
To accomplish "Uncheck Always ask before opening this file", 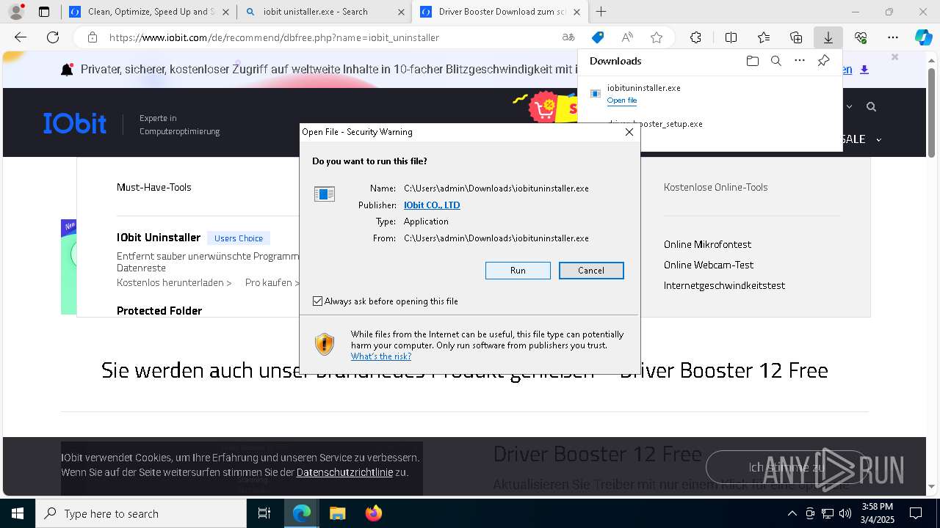I will (317, 301).
